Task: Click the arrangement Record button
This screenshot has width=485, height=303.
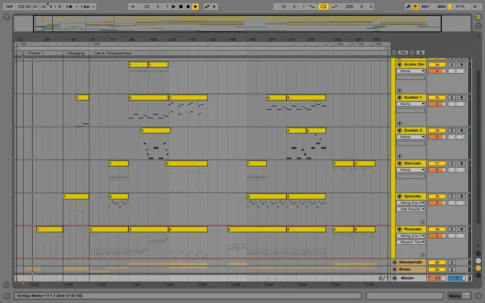Action: pyautogui.click(x=187, y=6)
